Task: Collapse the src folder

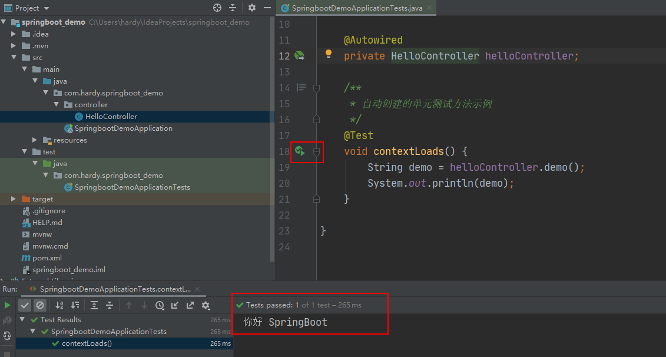Action: pyautogui.click(x=14, y=57)
